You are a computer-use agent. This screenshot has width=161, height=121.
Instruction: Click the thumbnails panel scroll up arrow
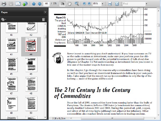tap(45, 24)
